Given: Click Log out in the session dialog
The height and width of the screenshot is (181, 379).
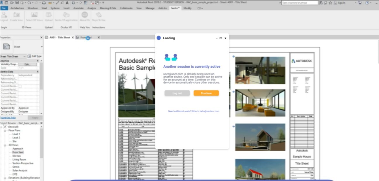Looking at the screenshot, I should (x=177, y=93).
